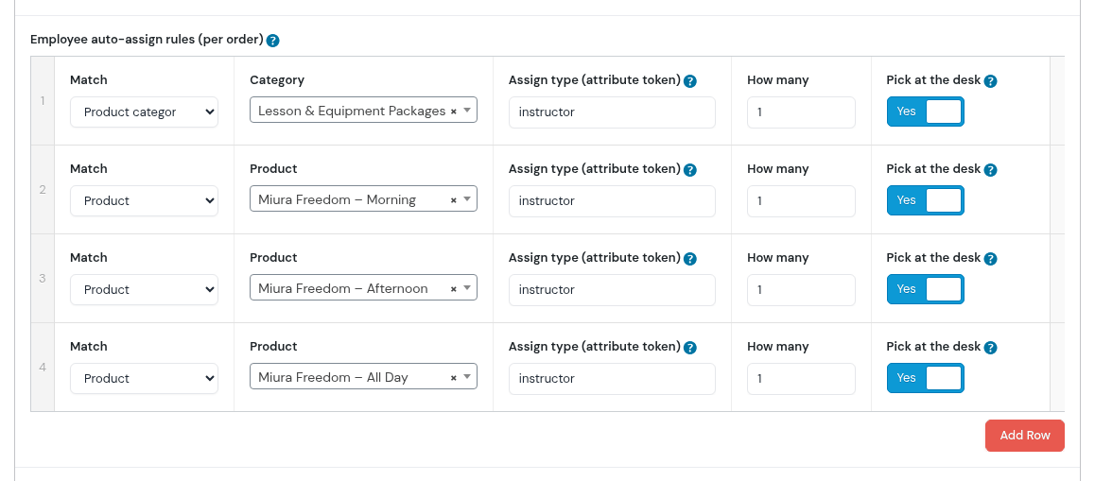Expand Miura Freedom – Afternoon product select
The width and height of the screenshot is (1095, 481).
pyautogui.click(x=363, y=287)
